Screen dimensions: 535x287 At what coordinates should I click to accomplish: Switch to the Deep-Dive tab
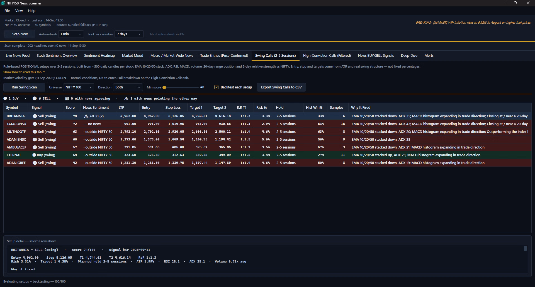(409, 56)
